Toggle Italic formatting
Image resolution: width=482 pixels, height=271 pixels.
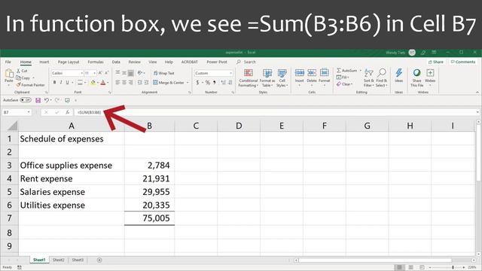tap(61, 82)
